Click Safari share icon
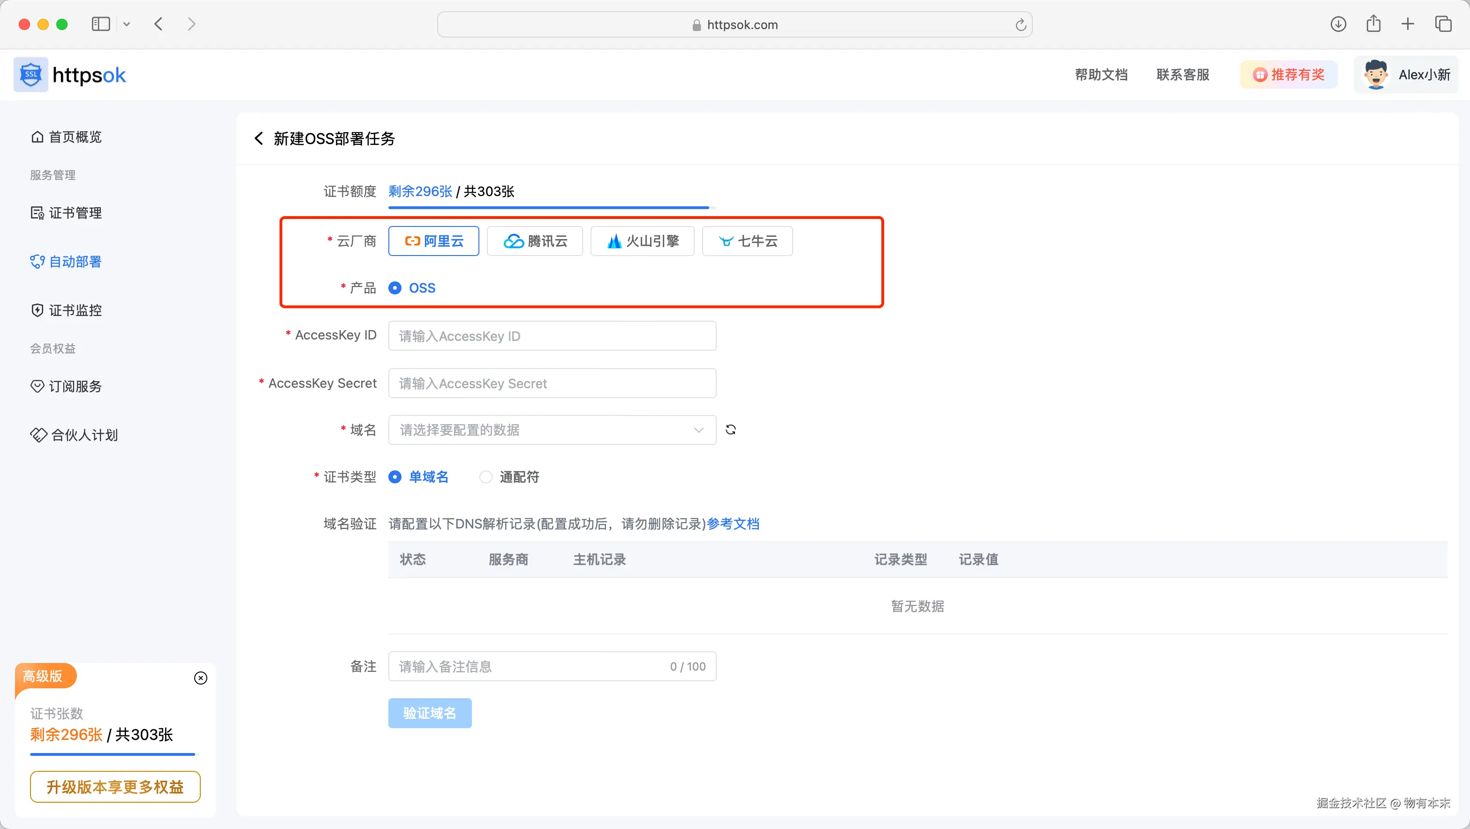1470x829 pixels. pos(1373,24)
